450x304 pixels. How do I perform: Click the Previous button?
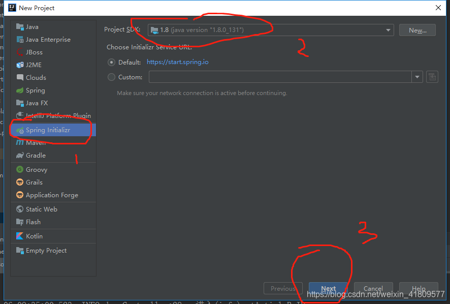283,288
